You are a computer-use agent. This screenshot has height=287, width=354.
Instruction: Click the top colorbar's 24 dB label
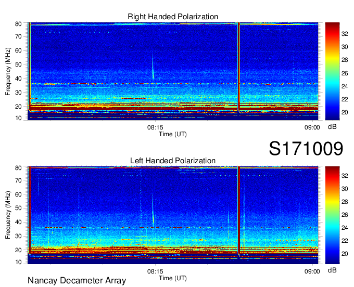pyautogui.click(x=345, y=86)
